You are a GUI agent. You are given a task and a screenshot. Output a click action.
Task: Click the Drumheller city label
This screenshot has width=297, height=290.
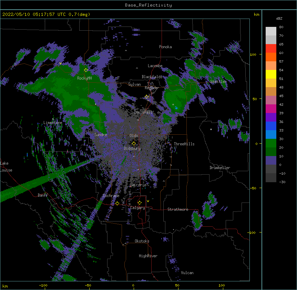220,168
